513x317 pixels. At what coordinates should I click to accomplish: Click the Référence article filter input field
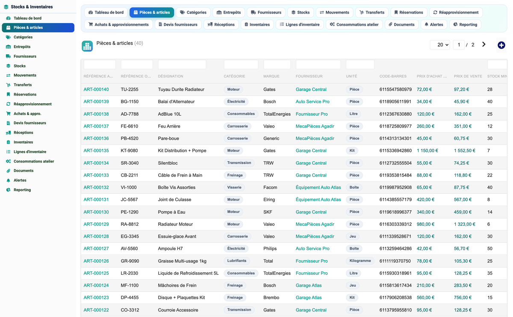pyautogui.click(x=100, y=64)
